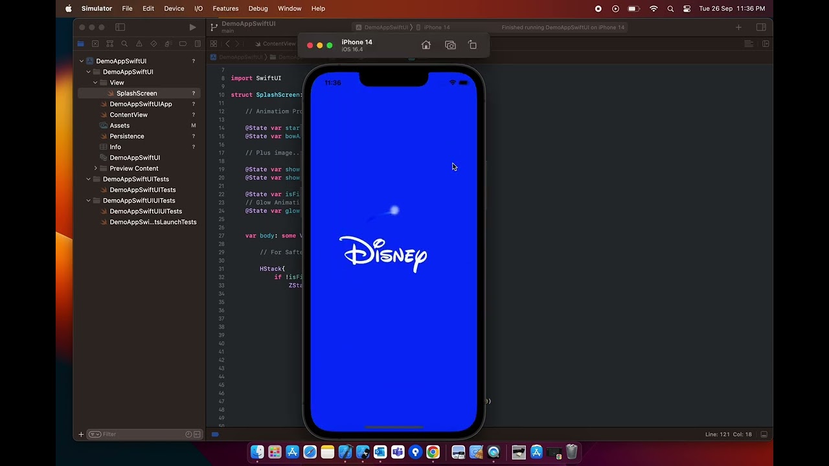829x466 pixels.
Task: Take a Simulator screenshot with camera icon
Action: coord(450,45)
